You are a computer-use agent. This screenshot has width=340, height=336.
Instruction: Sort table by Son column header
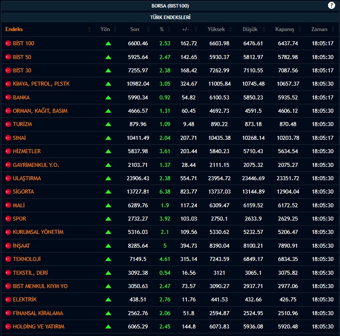pyautogui.click(x=134, y=29)
